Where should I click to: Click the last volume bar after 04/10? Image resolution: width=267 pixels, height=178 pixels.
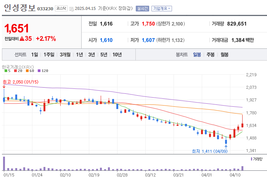pos(242,168)
